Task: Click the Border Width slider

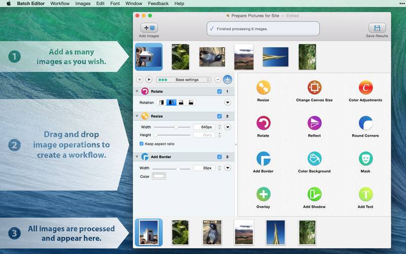Action: tap(172, 169)
